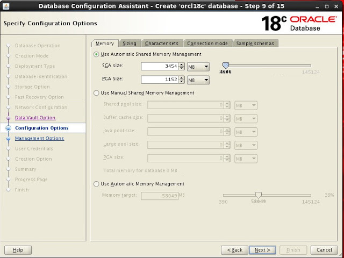Choose Use Automatic Memory Management option
Viewport: 344px width, 258px height.
pyautogui.click(x=97, y=184)
